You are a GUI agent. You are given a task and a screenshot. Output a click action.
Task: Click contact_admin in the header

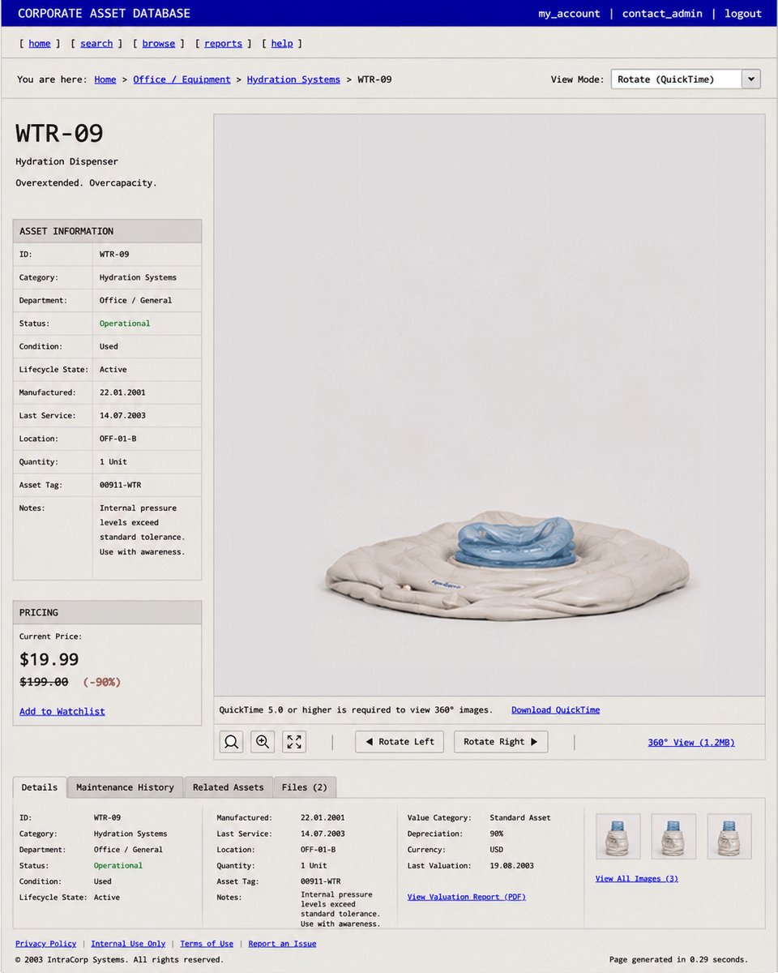(663, 14)
